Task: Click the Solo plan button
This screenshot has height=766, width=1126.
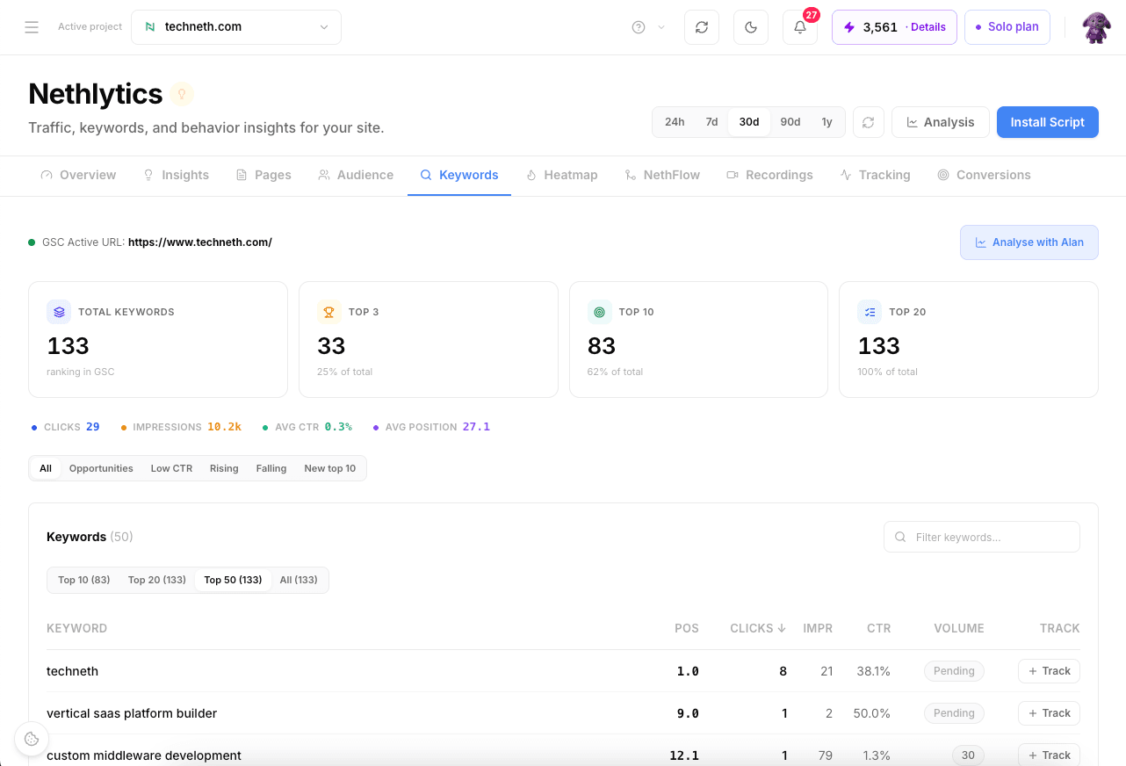Action: tap(1007, 27)
